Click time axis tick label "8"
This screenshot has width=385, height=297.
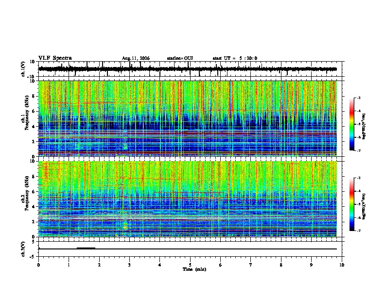point(281,265)
